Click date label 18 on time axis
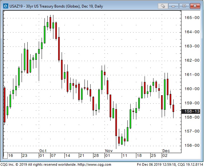Screen dimensions: 204x167 tap(139, 156)
